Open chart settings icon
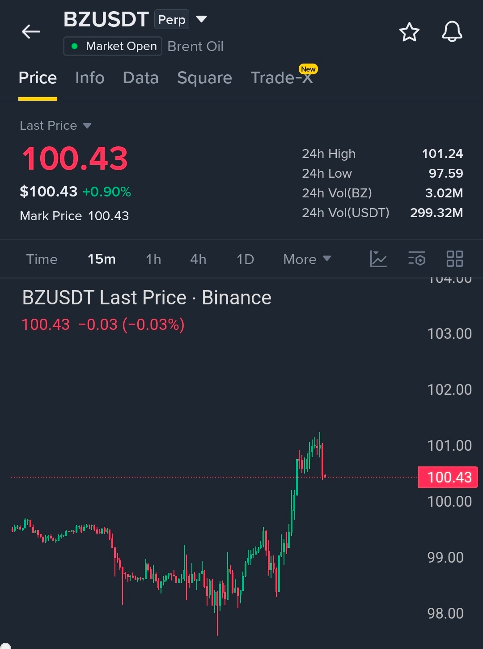This screenshot has width=483, height=649. [417, 259]
